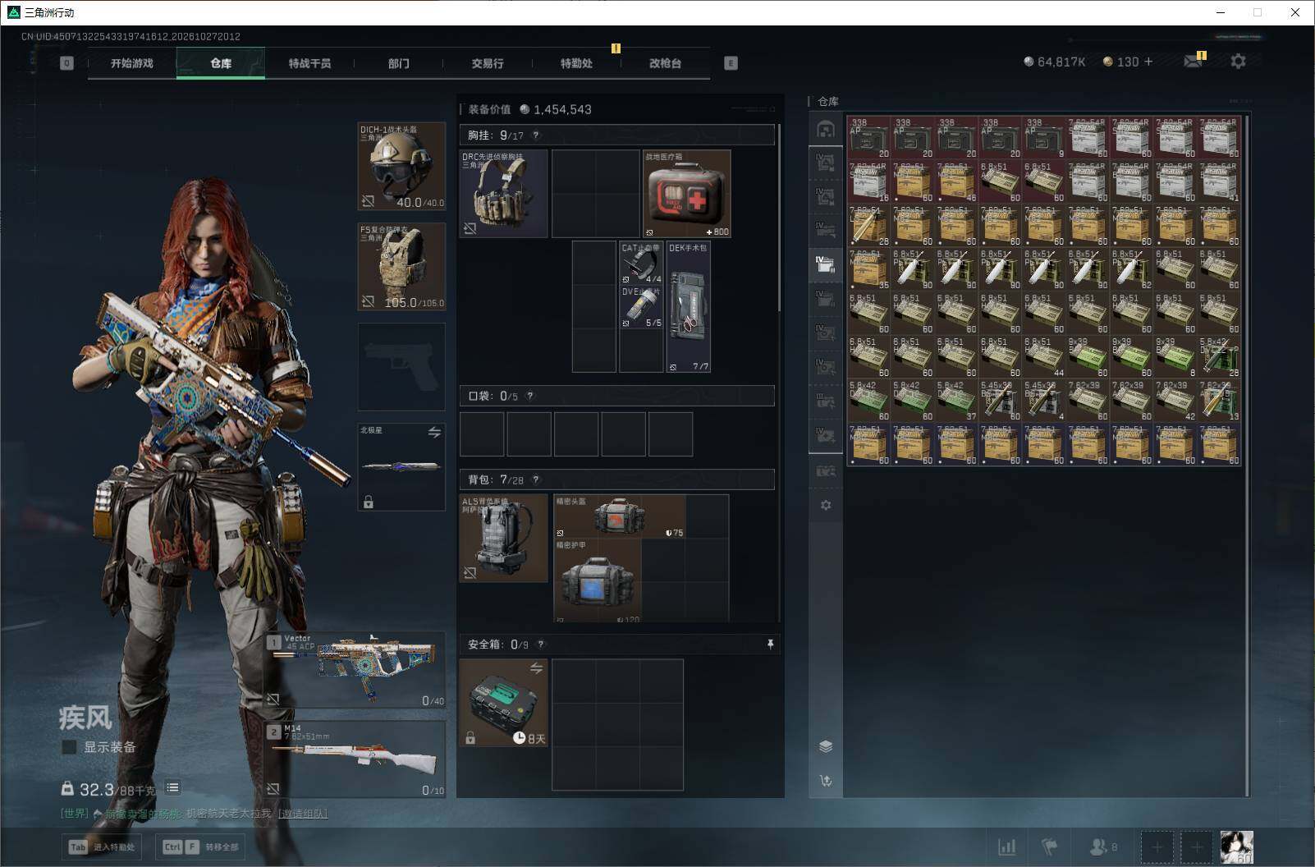Switch to the 交易行 tab

click(x=488, y=63)
